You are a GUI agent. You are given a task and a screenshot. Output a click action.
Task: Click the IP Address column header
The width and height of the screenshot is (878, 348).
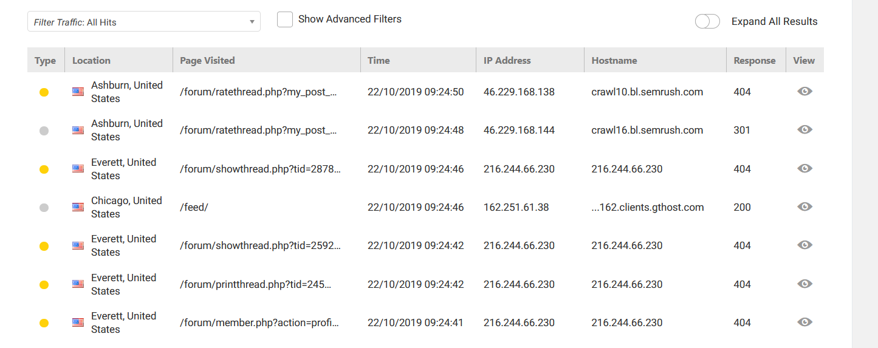tap(507, 61)
